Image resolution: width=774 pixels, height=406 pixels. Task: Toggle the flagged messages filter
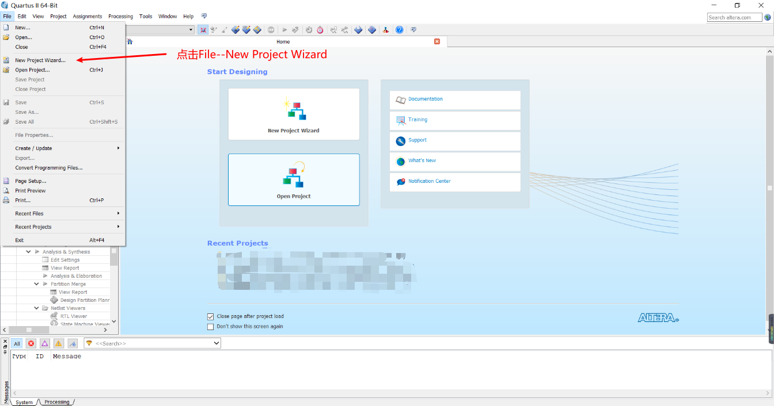pos(73,343)
